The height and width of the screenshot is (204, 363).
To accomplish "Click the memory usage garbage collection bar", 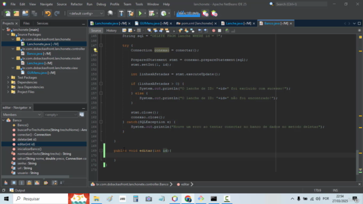I will [188, 14].
